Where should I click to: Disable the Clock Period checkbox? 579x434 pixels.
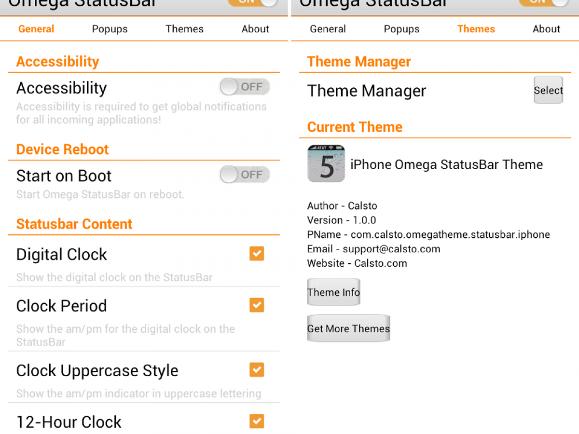(257, 305)
